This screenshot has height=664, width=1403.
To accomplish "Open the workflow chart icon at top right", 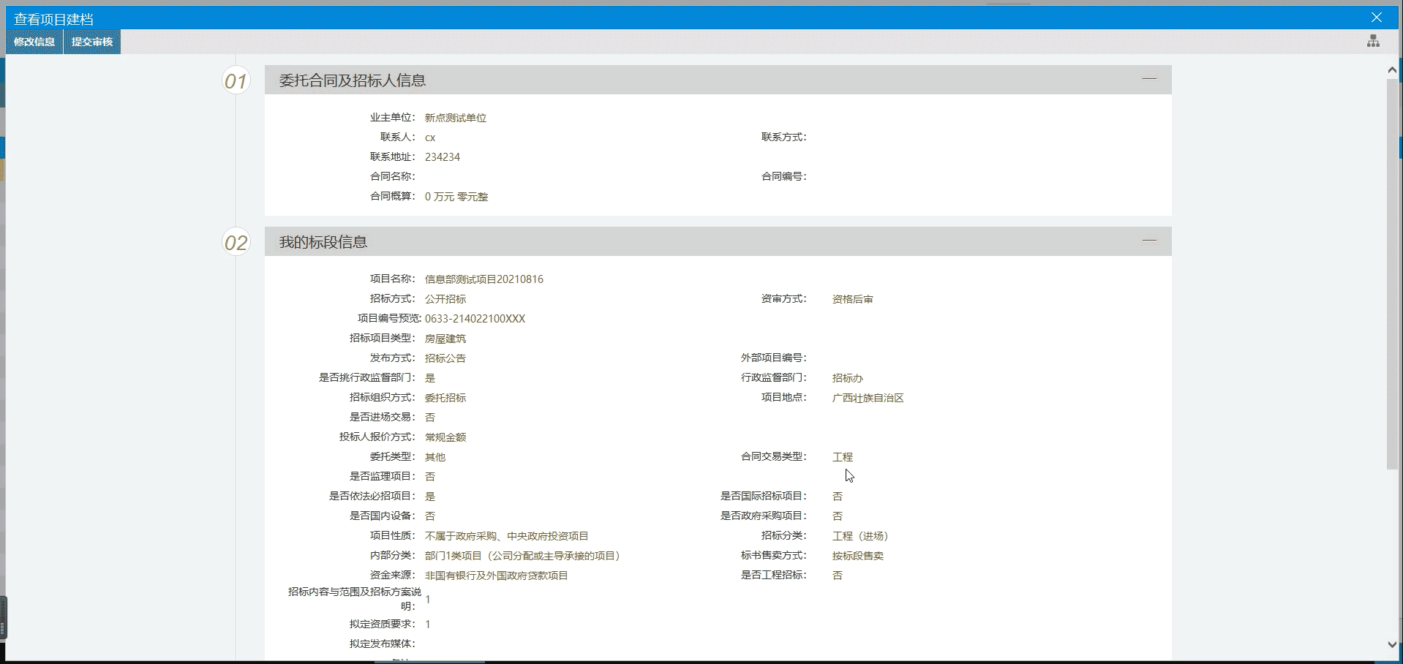I will pyautogui.click(x=1373, y=42).
